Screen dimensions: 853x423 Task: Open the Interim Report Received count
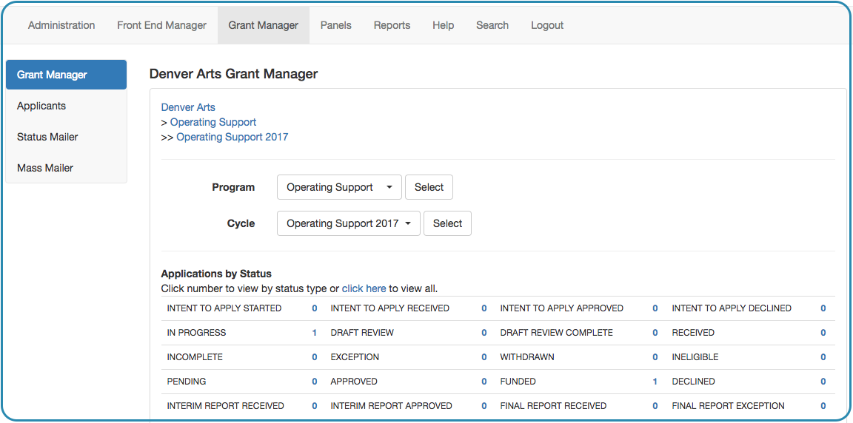[315, 406]
